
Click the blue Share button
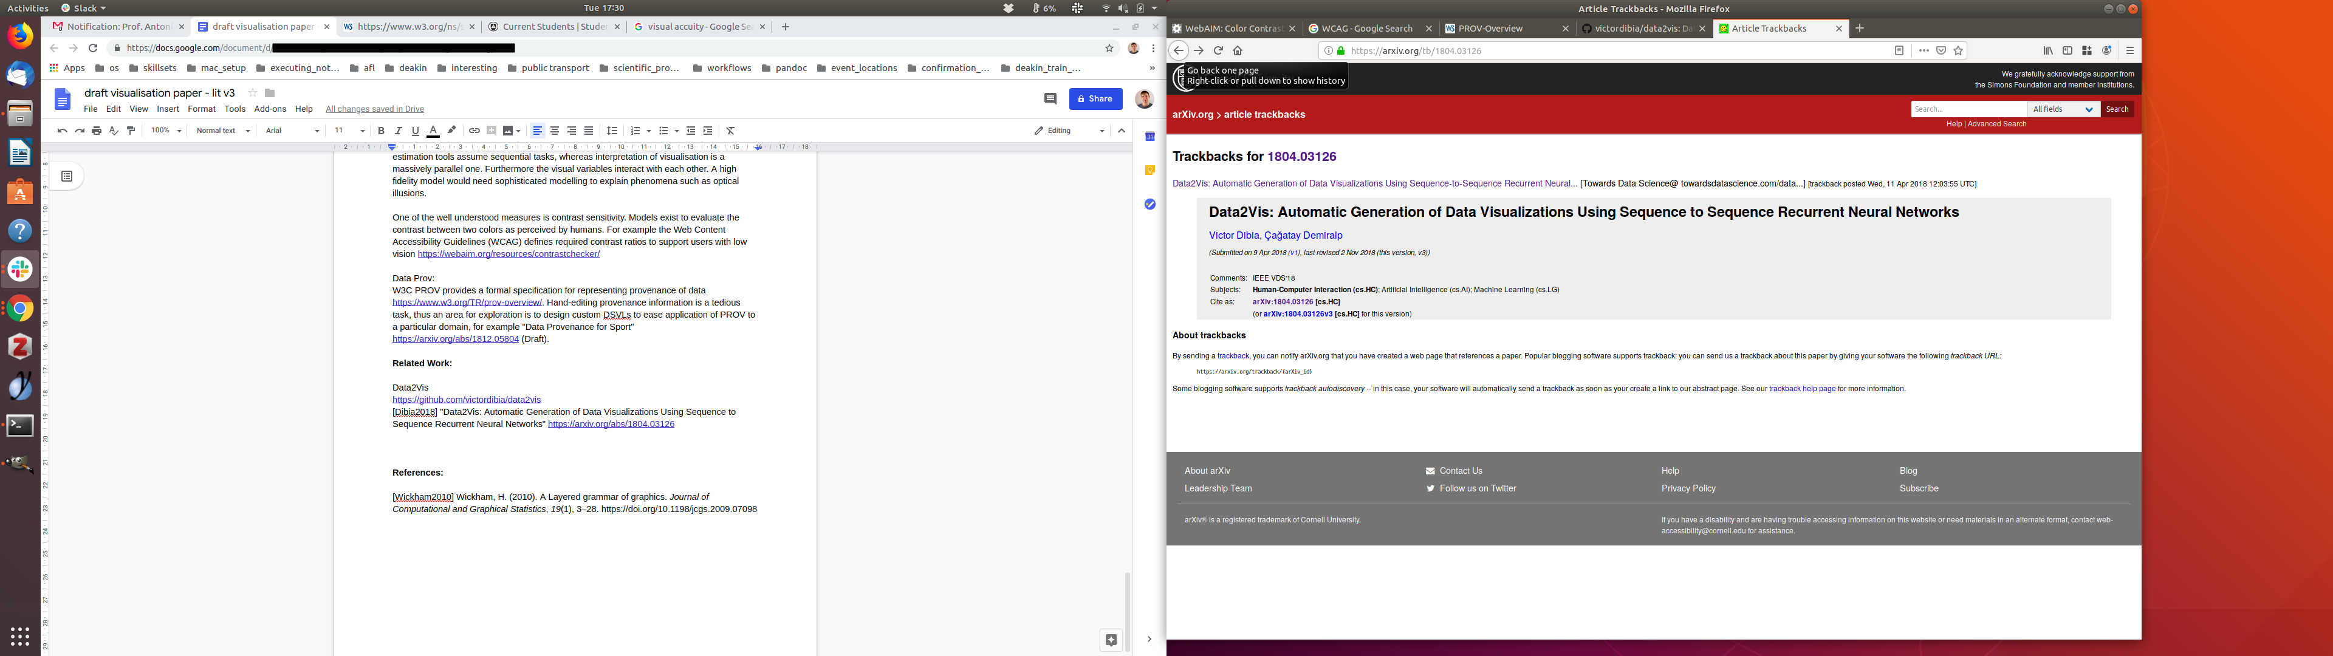coord(1095,99)
